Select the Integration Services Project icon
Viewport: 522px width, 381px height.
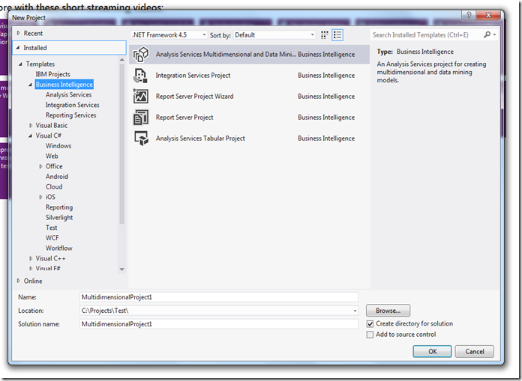(140, 76)
